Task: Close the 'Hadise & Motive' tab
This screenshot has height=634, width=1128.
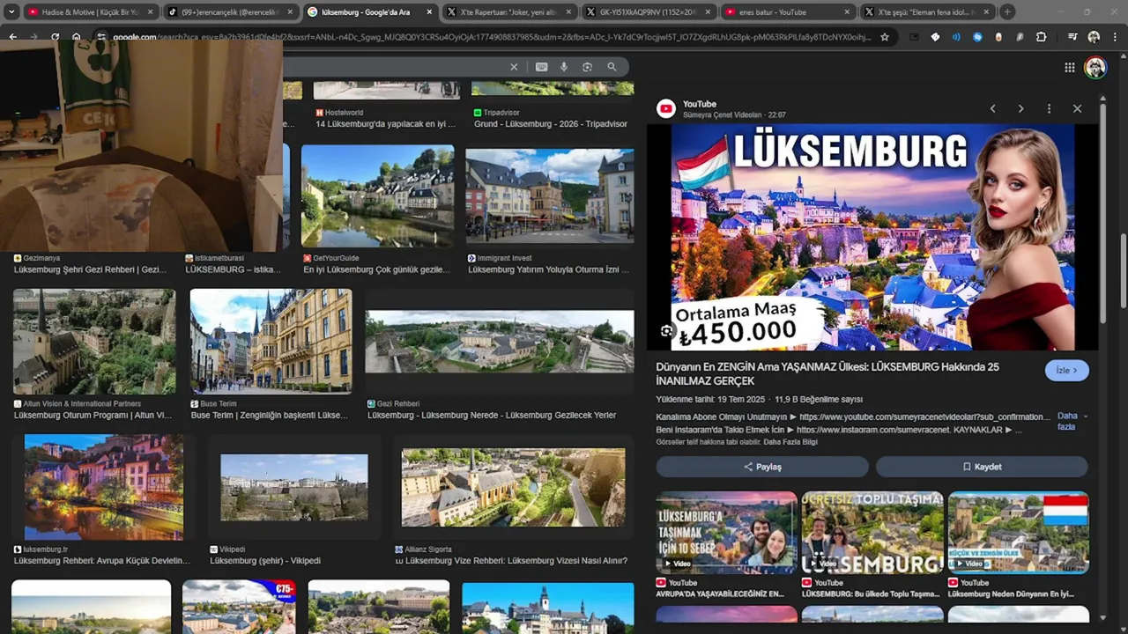Action: coord(151,12)
